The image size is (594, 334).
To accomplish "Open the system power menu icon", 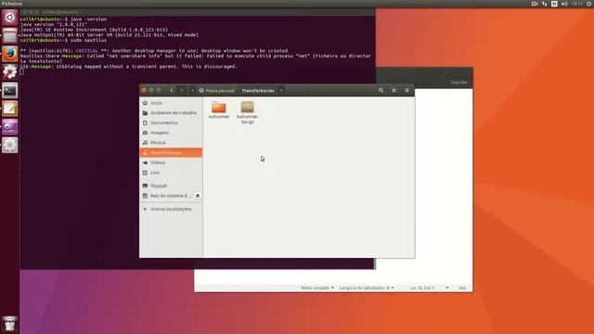I will point(589,4).
